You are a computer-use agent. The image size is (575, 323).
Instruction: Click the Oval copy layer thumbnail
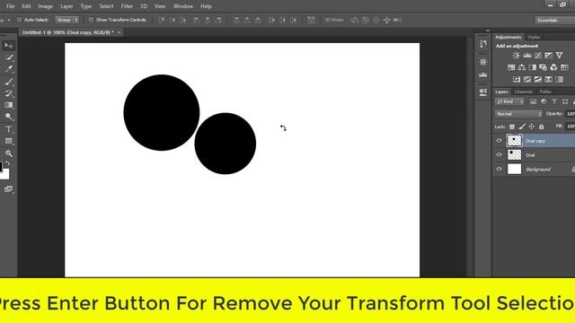click(514, 140)
